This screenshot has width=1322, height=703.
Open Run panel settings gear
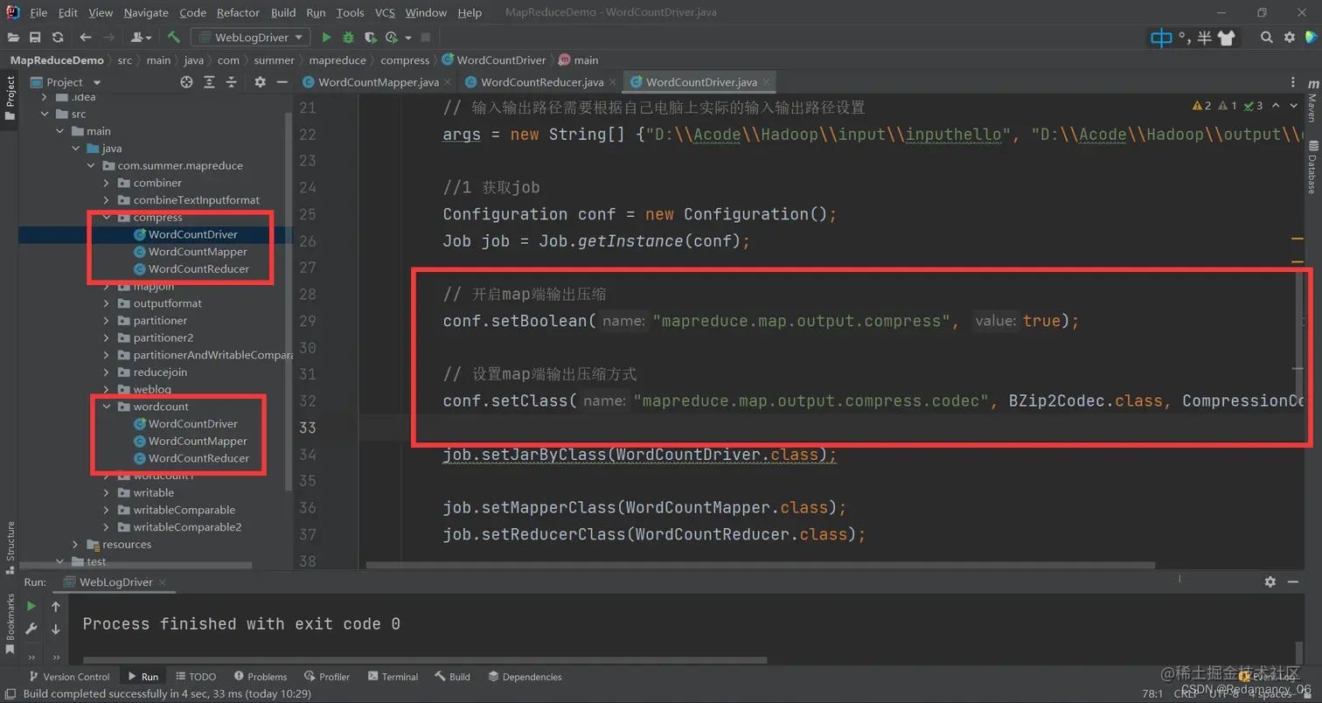[1270, 581]
